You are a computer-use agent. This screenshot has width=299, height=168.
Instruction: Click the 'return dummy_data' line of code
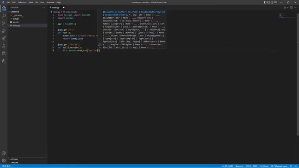[x=73, y=39]
